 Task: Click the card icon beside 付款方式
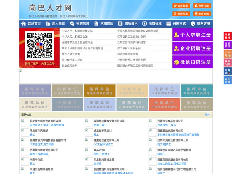click(169, 24)
